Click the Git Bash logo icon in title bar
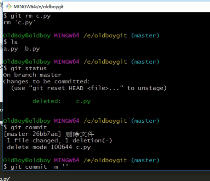The width and height of the screenshot is (210, 181). pyautogui.click(x=9, y=7)
